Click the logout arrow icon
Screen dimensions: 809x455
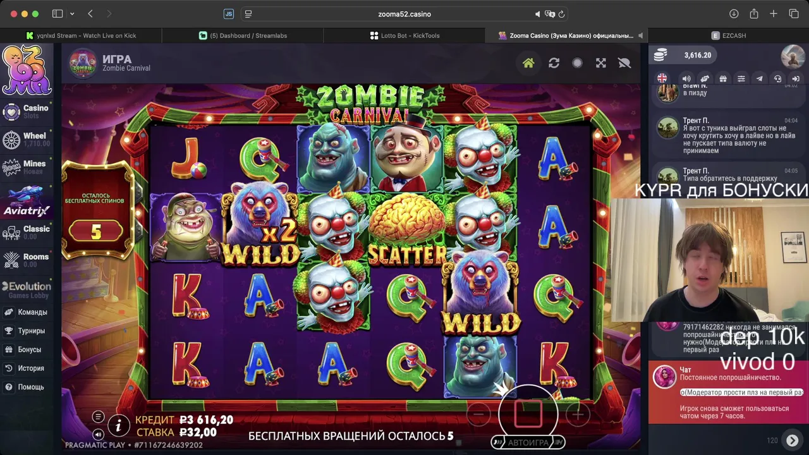pos(796,78)
